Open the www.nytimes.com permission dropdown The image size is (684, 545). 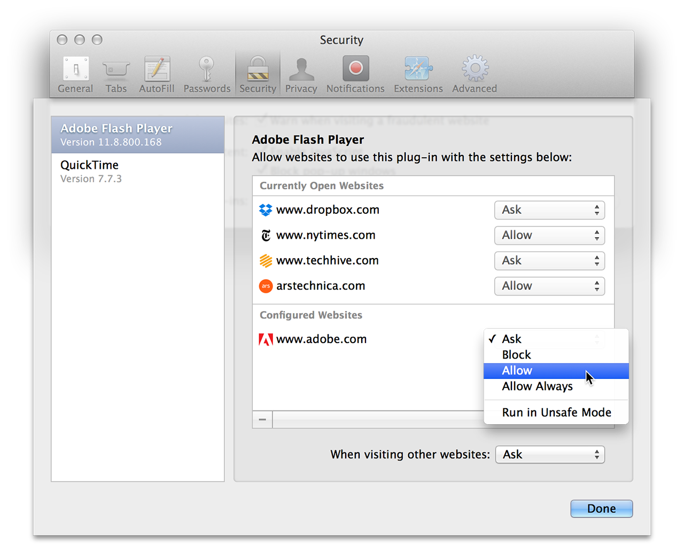(549, 235)
